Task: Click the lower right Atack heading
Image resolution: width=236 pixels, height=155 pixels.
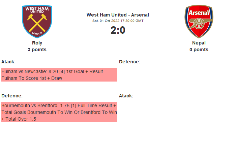Action: point(126,96)
